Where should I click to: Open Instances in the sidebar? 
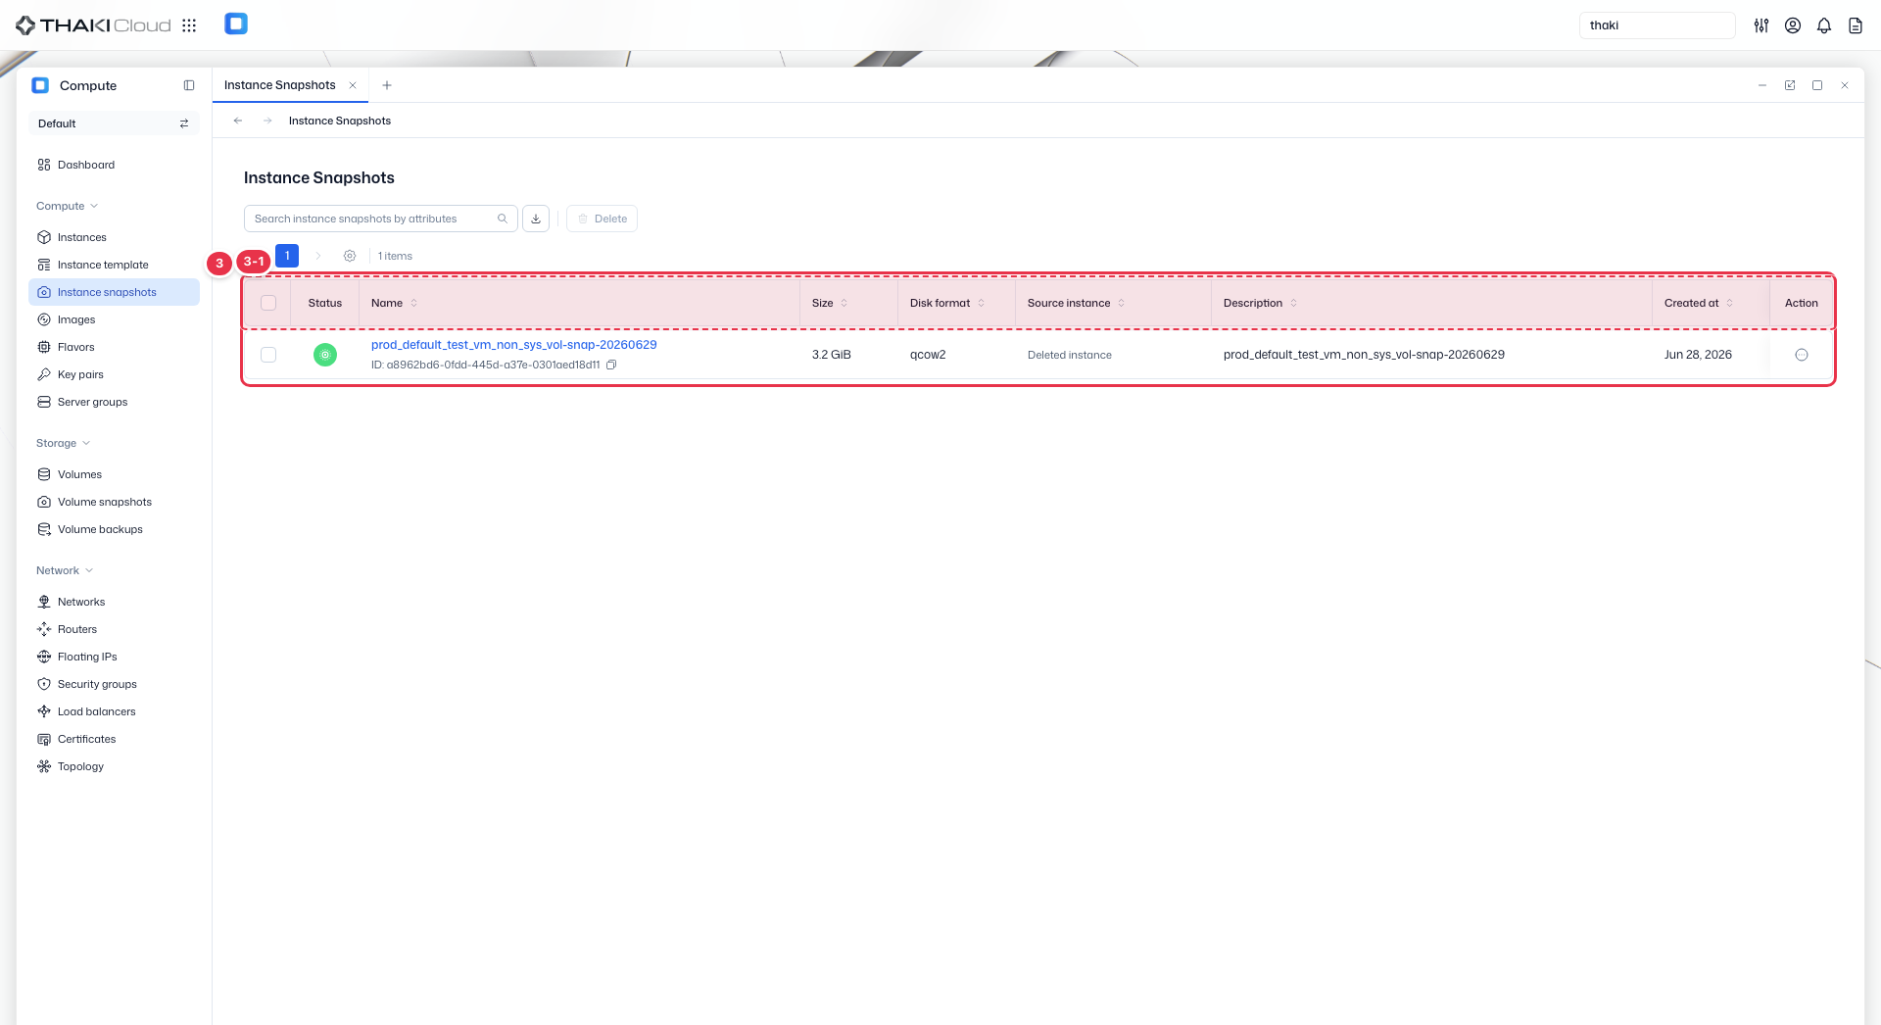pyautogui.click(x=114, y=237)
